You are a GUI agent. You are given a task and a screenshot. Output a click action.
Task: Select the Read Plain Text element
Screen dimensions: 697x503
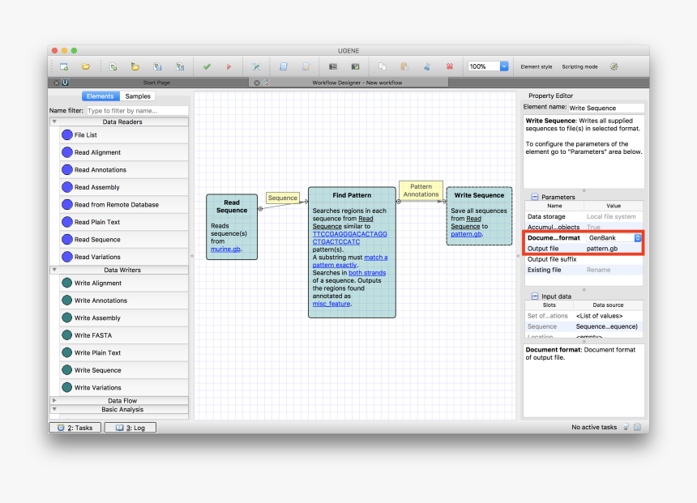coord(124,222)
